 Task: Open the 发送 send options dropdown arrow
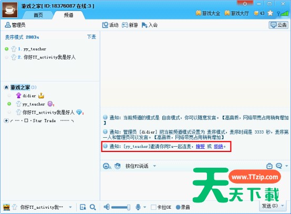[x=283, y=206]
